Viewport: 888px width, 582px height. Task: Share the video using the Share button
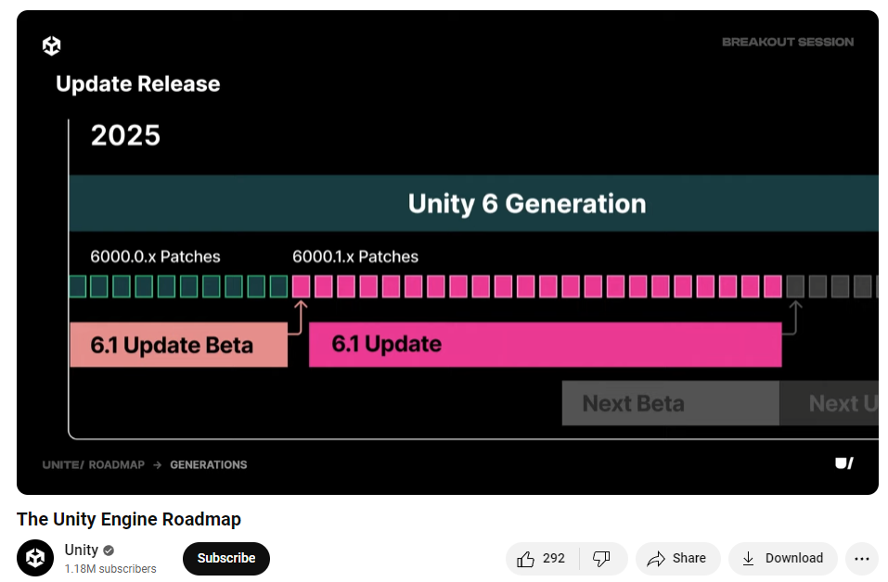[677, 558]
